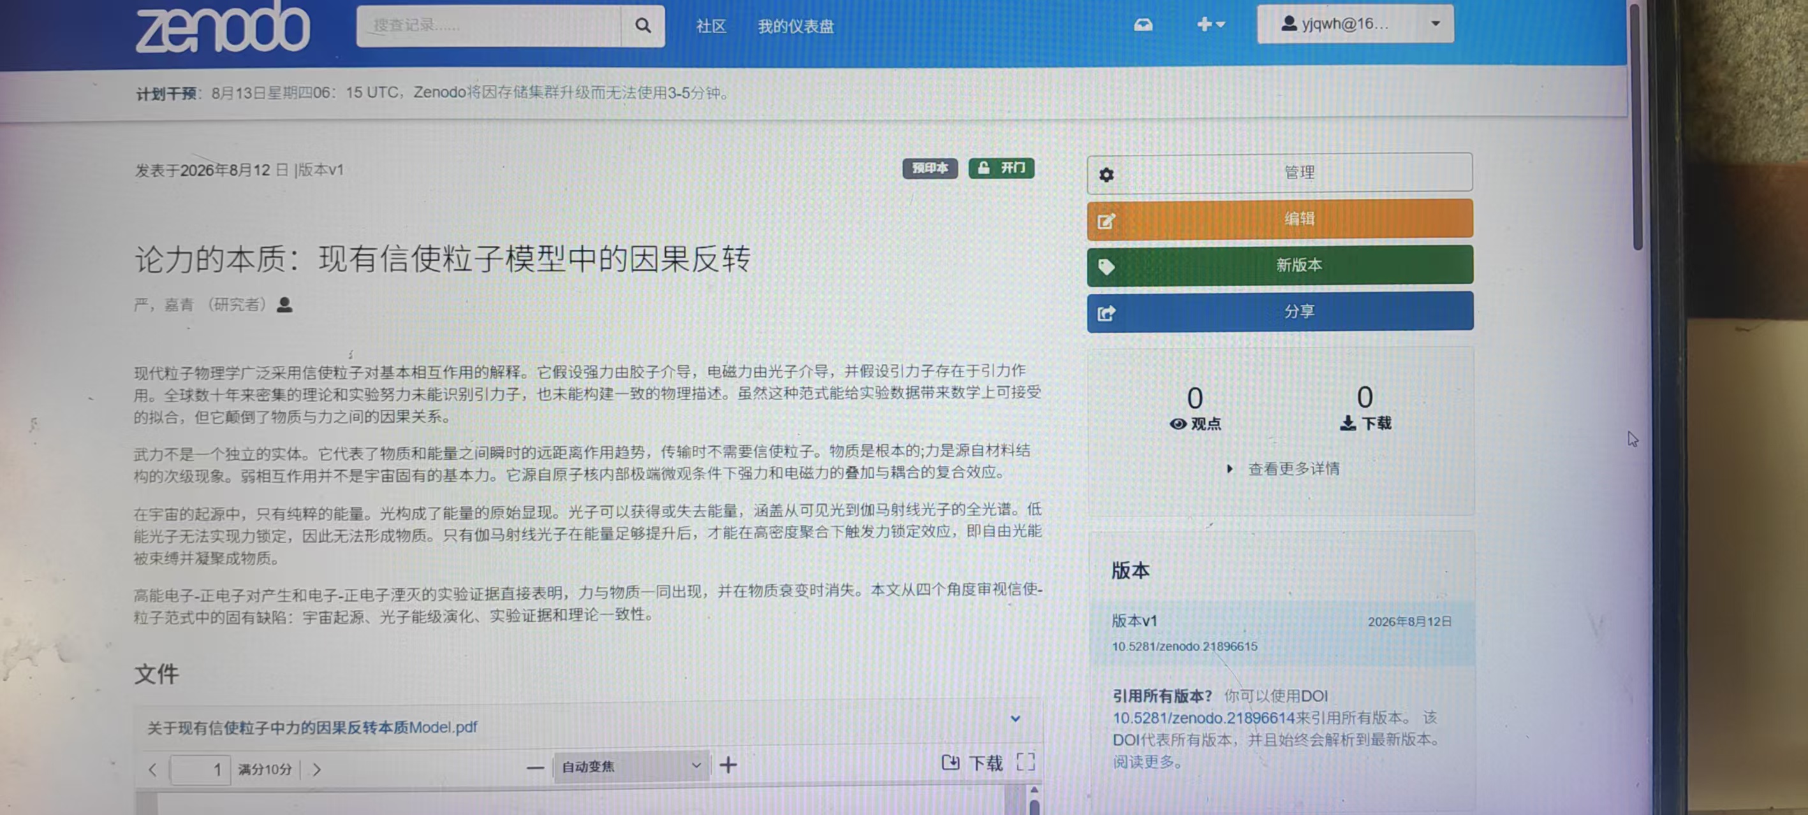The height and width of the screenshot is (815, 1808).
Task: Open the plus new upload menu
Action: pos(1210,25)
